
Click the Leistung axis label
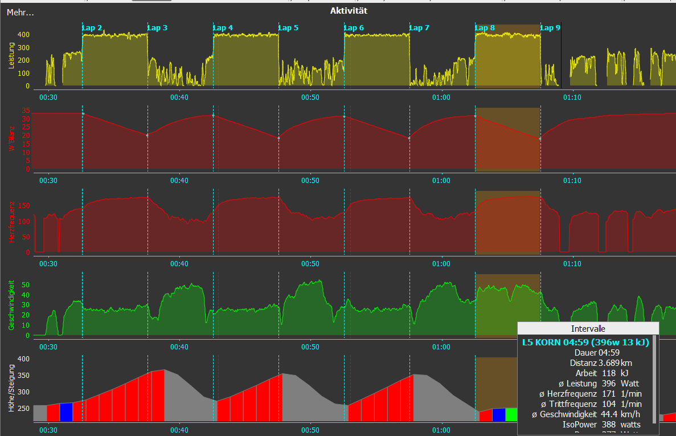(12, 57)
